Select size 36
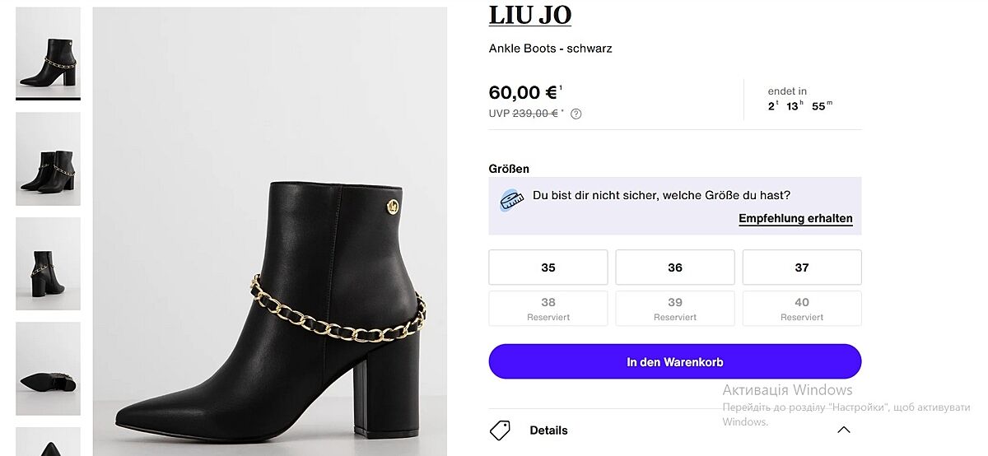This screenshot has height=456, width=988. [675, 268]
